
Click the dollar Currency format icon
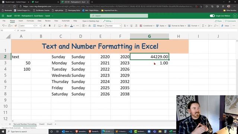coord(125,26)
